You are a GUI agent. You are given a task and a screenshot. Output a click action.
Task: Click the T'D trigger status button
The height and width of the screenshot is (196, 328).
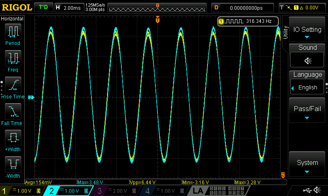[43, 7]
